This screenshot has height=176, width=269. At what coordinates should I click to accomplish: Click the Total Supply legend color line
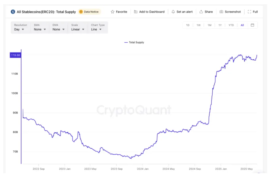126,42
